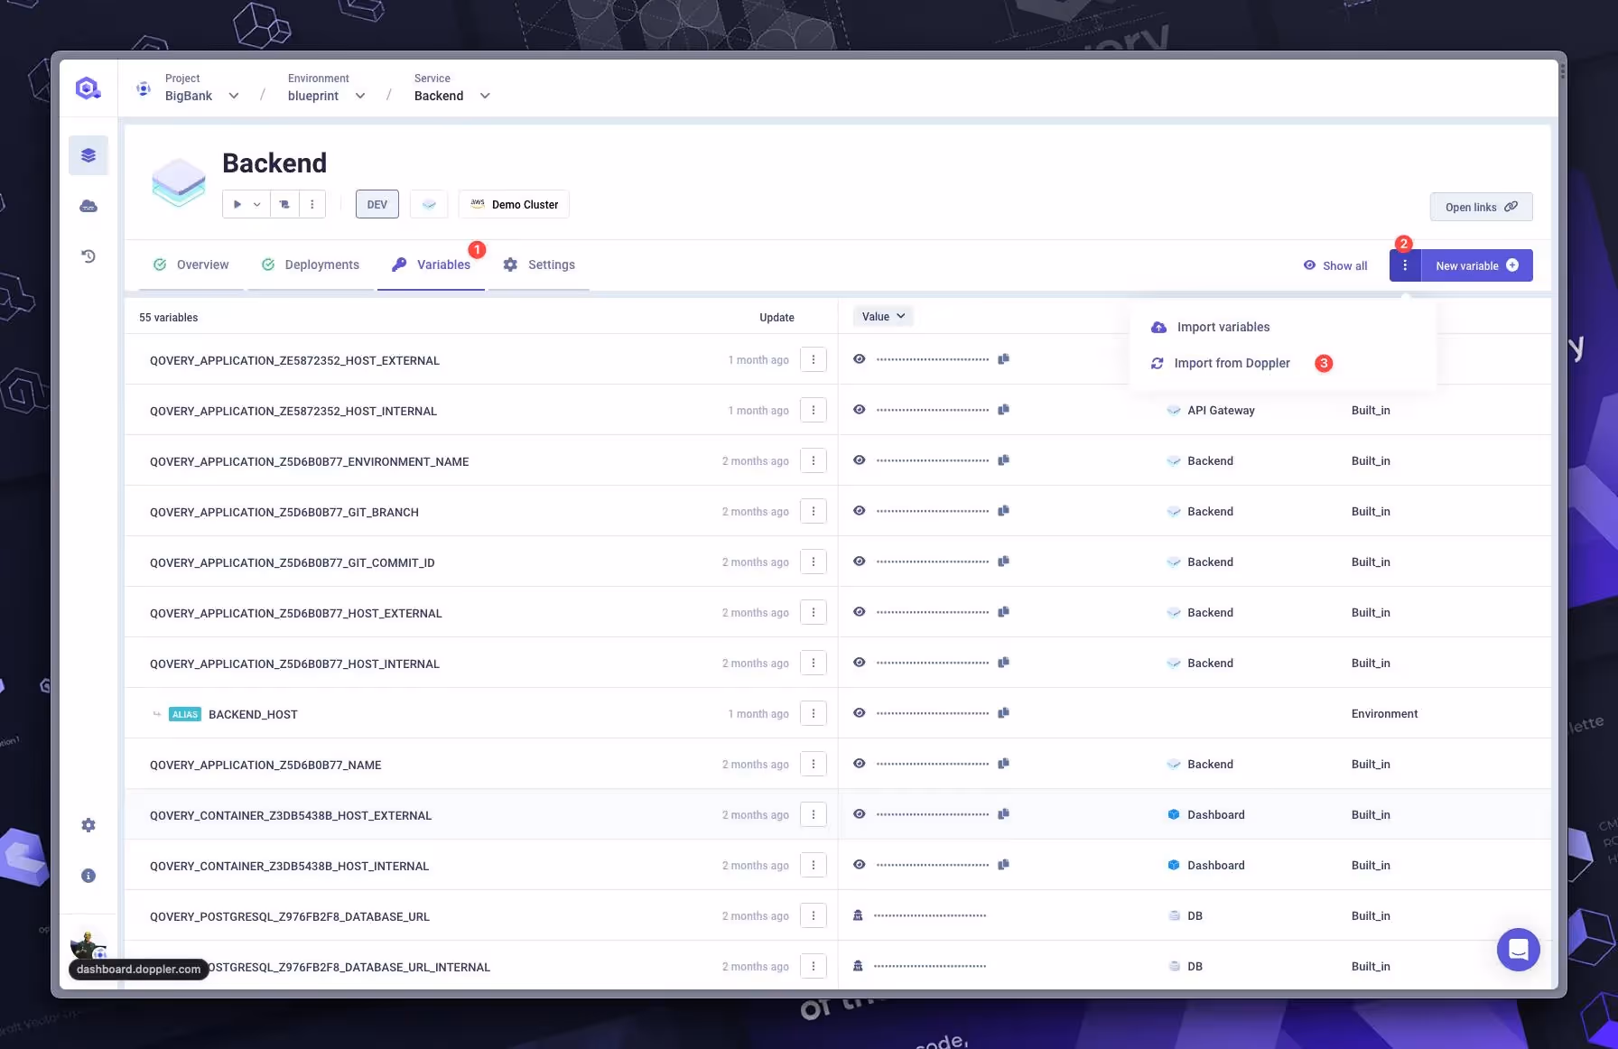Open the Value column dropdown
1618x1049 pixels.
pos(883,316)
